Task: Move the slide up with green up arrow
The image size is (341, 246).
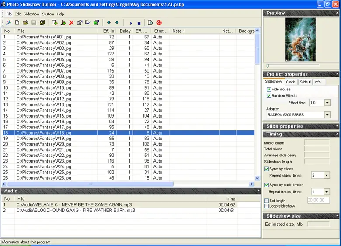Action: coord(109,22)
